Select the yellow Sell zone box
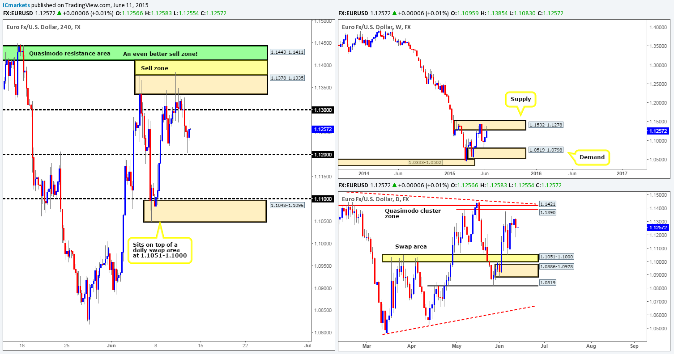This screenshot has height=354, width=674. [155, 68]
